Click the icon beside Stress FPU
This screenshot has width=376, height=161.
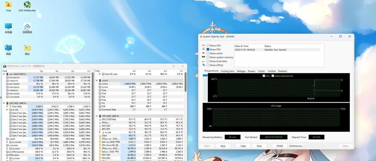click(204, 49)
